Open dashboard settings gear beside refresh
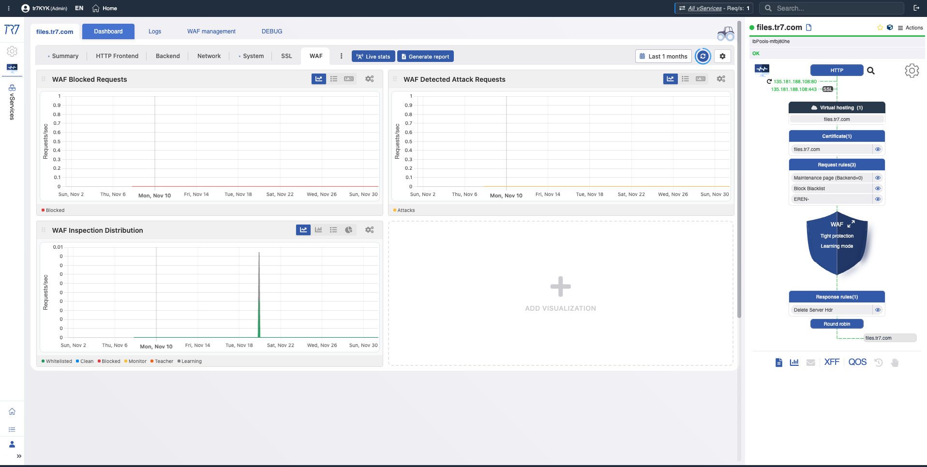The image size is (927, 467). click(722, 56)
